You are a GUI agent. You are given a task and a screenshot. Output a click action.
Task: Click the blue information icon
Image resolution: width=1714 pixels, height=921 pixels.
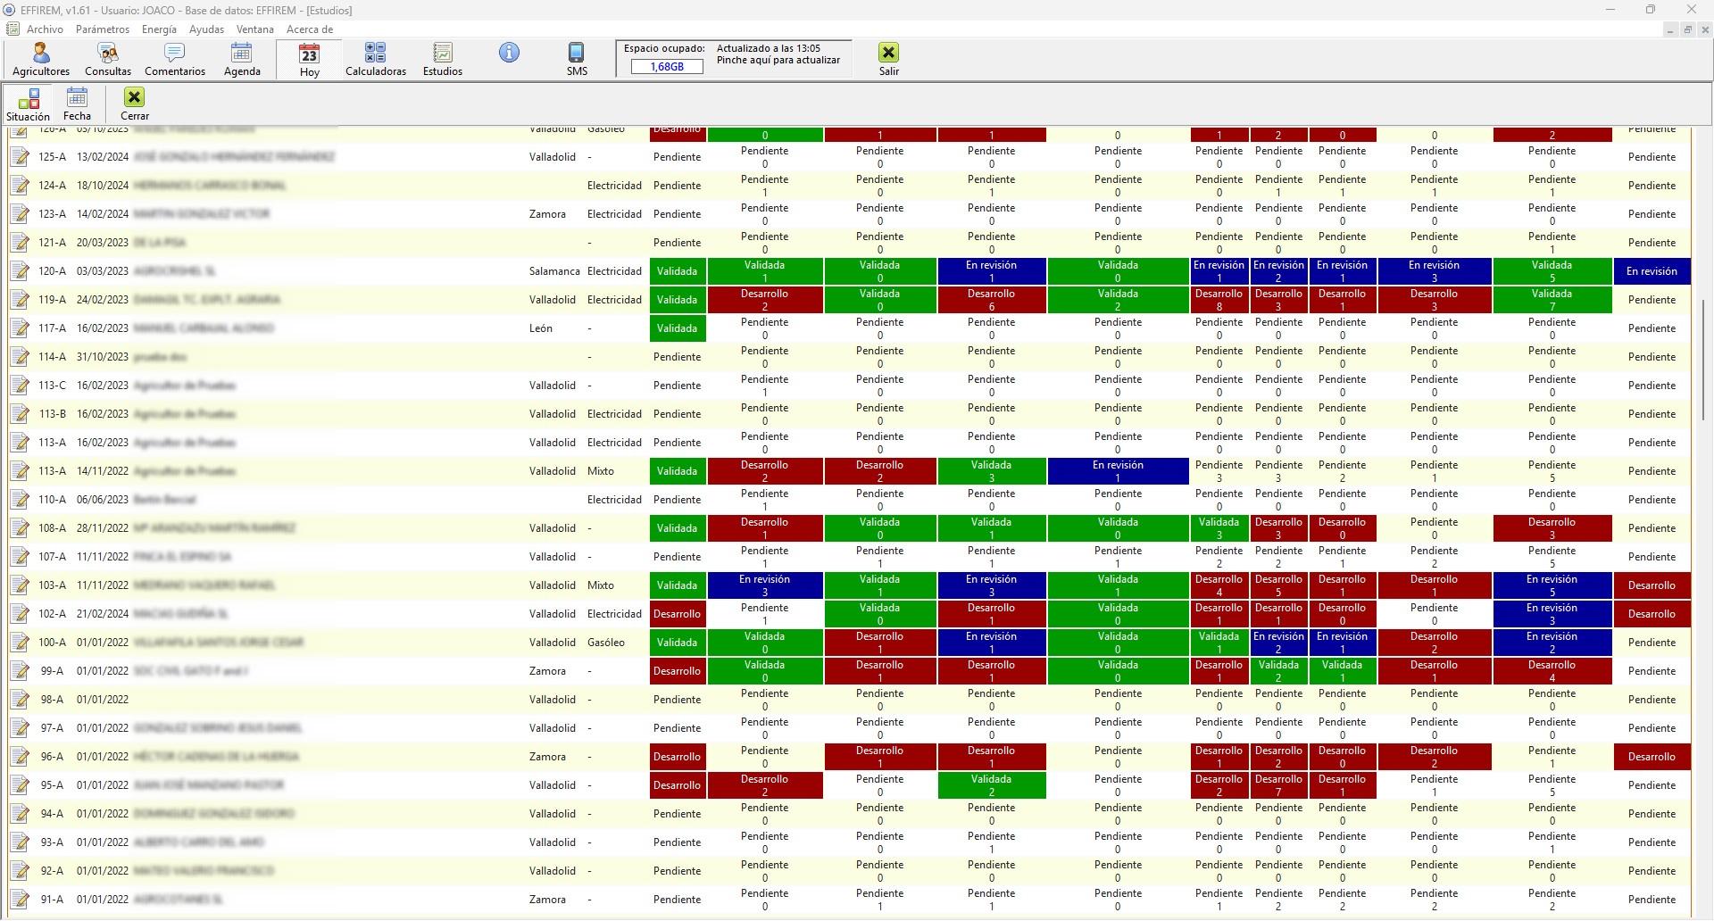(x=509, y=53)
